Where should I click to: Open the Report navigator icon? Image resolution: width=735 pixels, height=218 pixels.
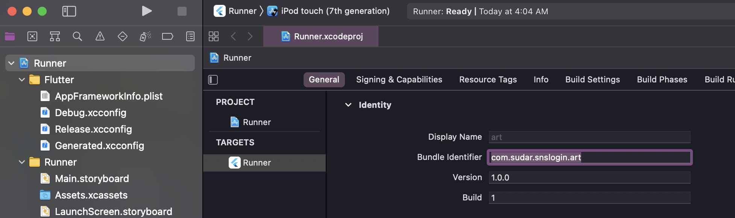pyautogui.click(x=190, y=36)
